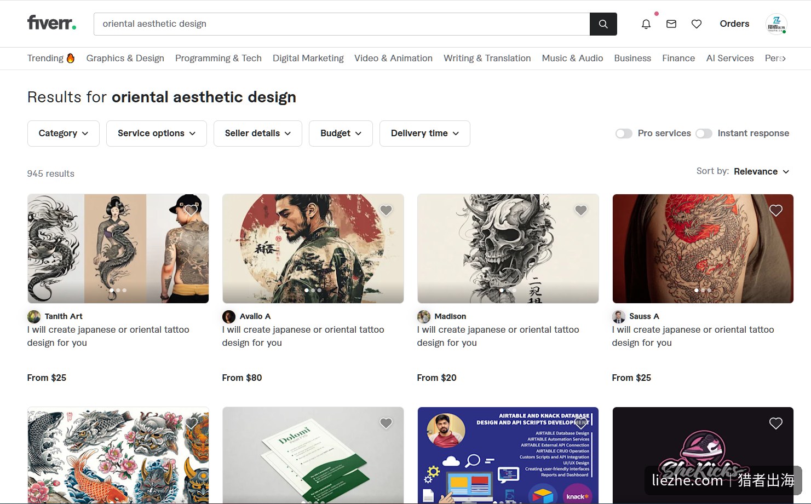Open Tanith Art seller profile name

[x=64, y=316]
